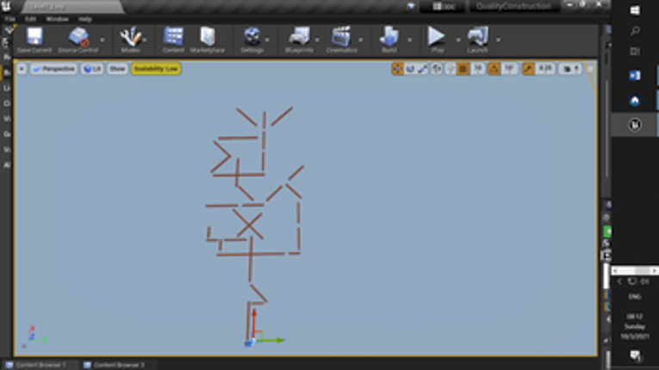The image size is (659, 370).
Task: Open the camera speed dropdown
Action: click(x=570, y=69)
